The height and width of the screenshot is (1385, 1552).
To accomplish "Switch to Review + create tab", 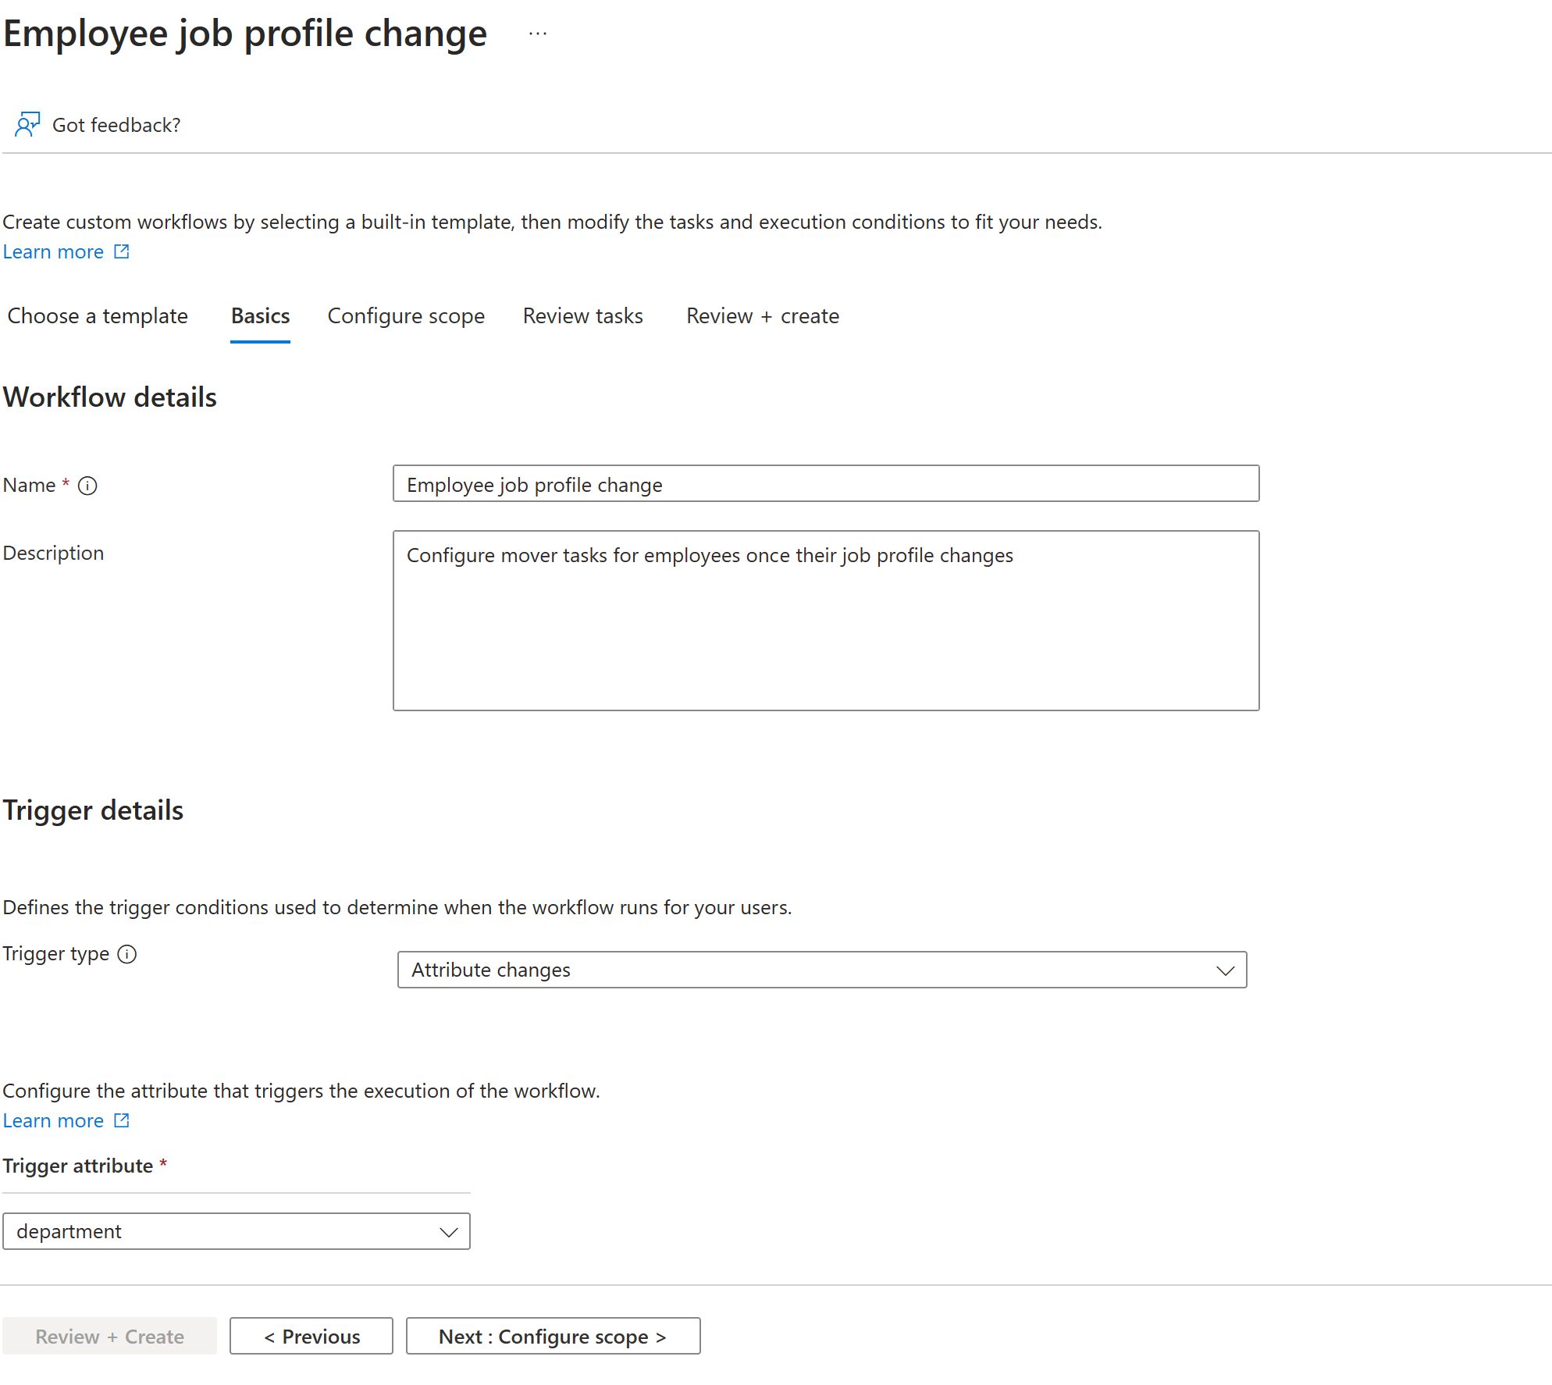I will point(762,315).
